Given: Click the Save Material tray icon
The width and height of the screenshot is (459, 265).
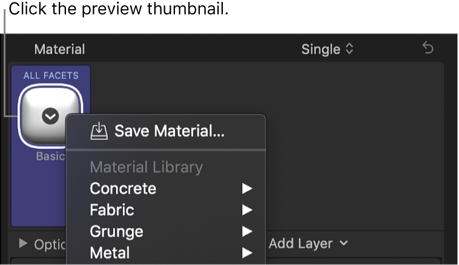Looking at the screenshot, I should pyautogui.click(x=98, y=130).
